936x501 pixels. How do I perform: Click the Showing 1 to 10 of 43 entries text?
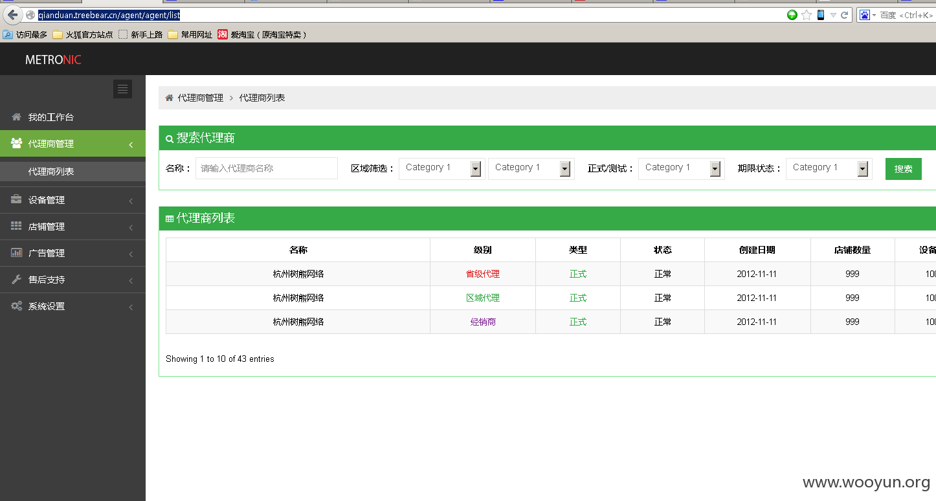[220, 359]
